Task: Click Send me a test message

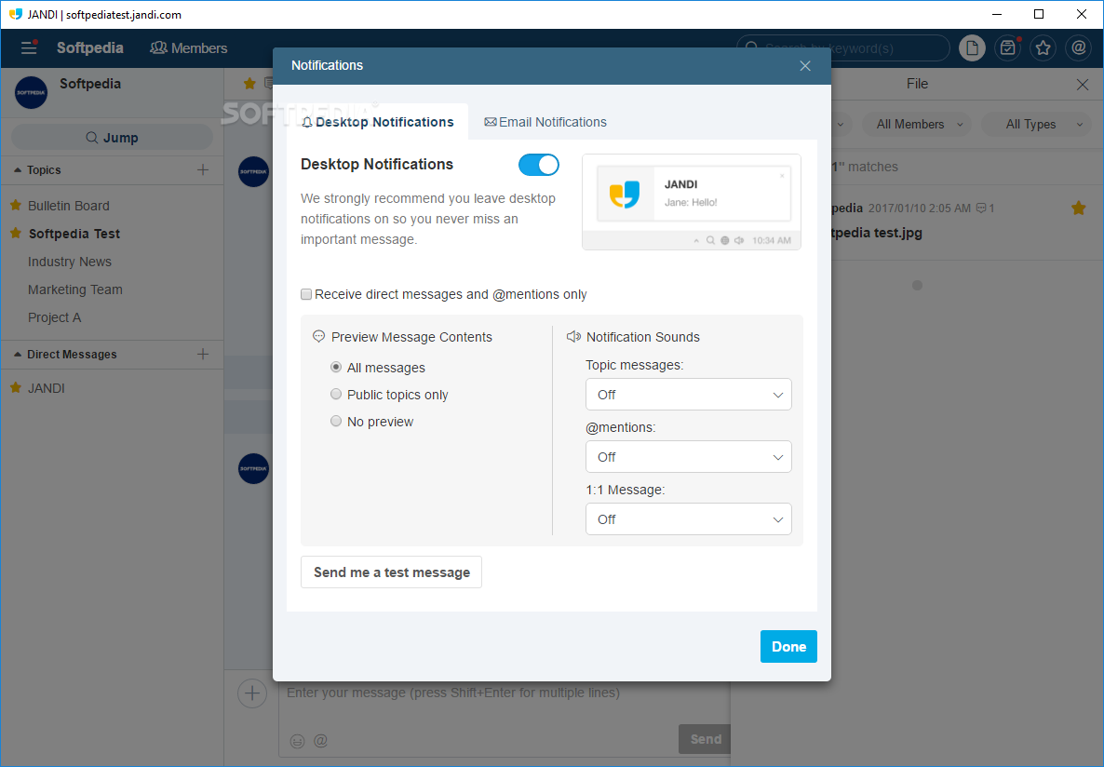Action: 392,572
